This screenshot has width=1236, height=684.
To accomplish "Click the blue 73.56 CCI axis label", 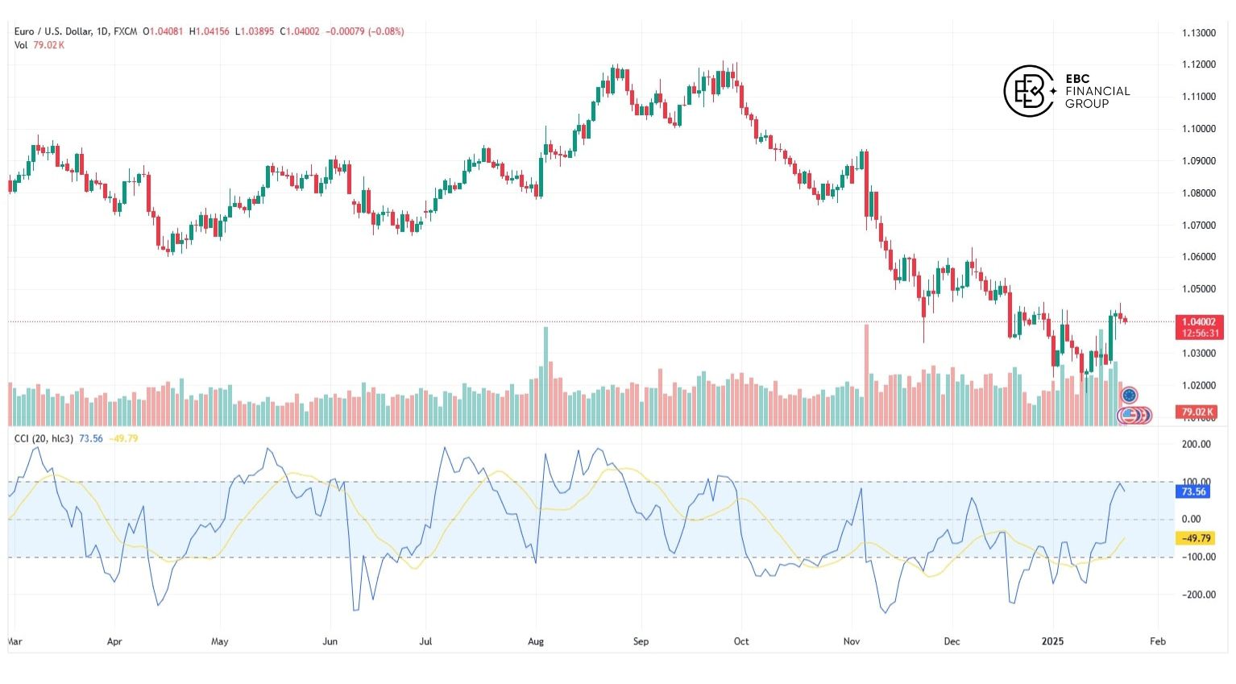I will (1193, 491).
